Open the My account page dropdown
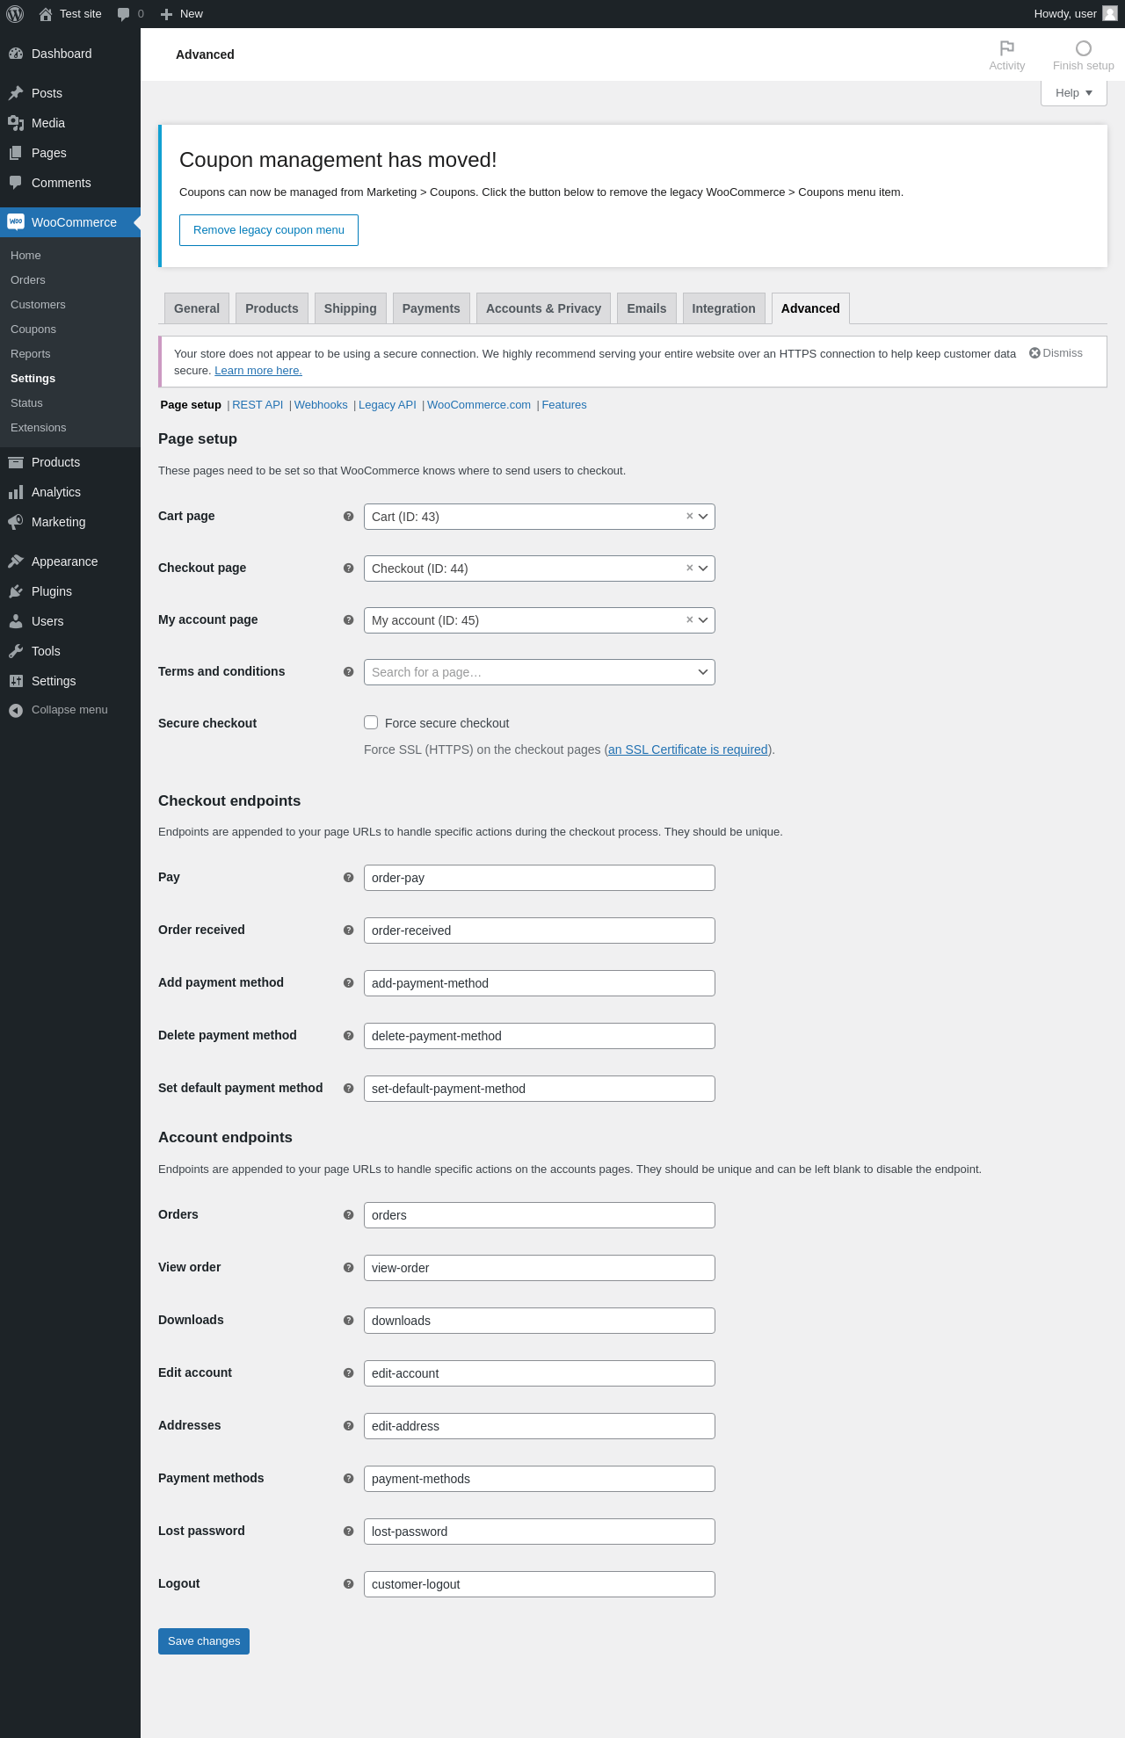 [x=540, y=620]
